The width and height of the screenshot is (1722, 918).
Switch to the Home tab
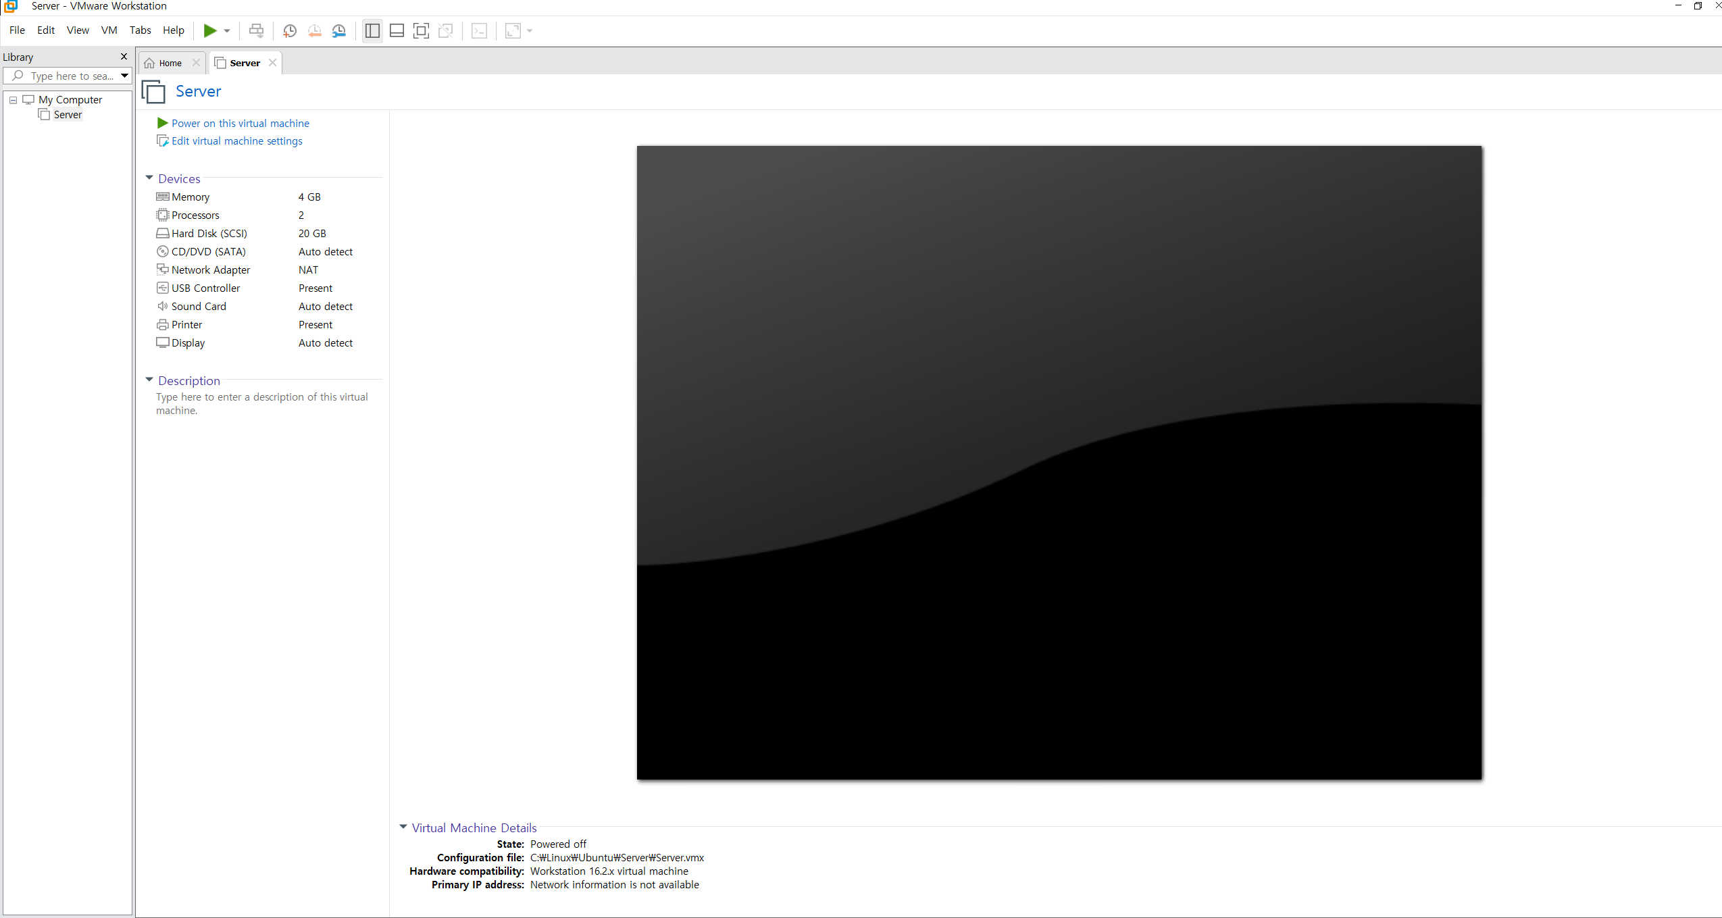pos(170,63)
